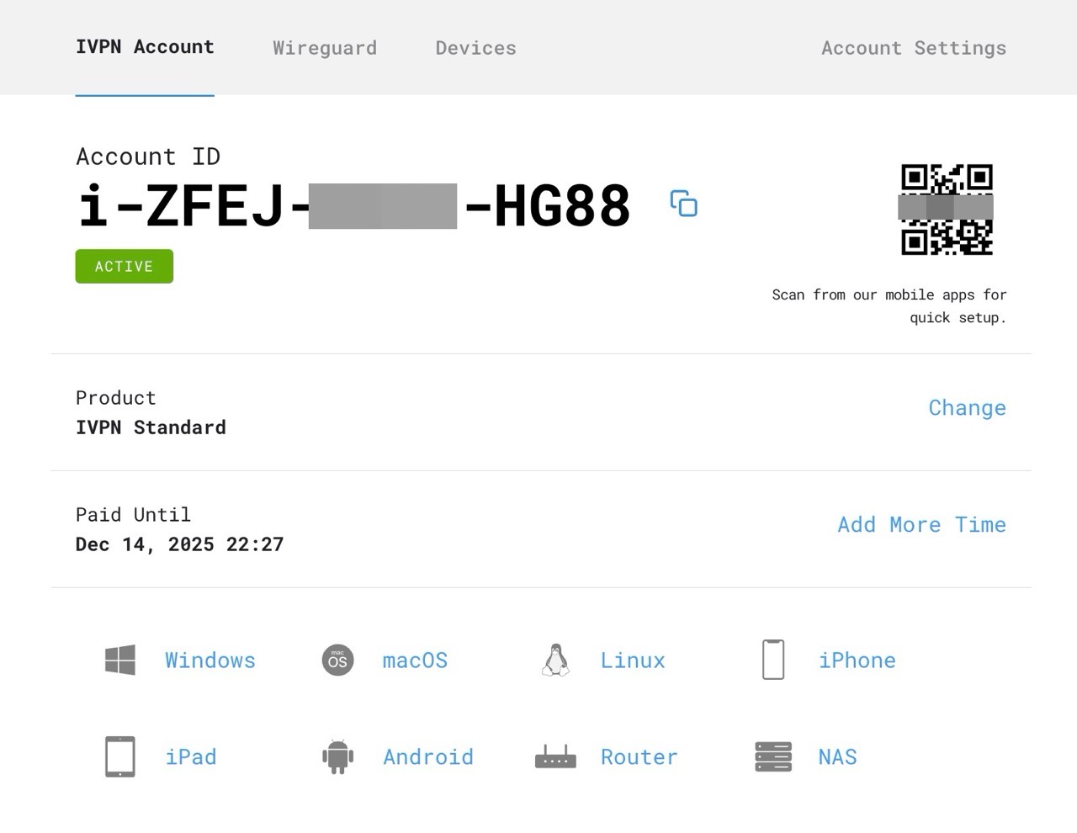Click Change next to Product
Image resolution: width=1077 pixels, height=833 pixels.
(967, 408)
